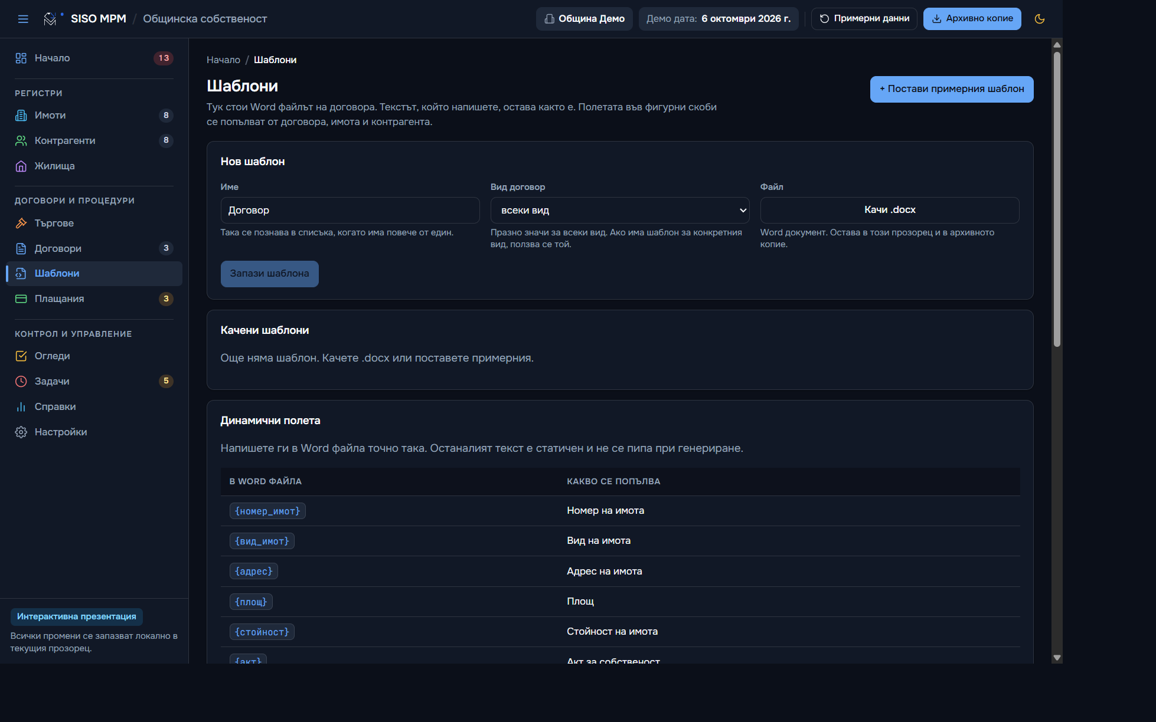Click the Качи .docx upload button

coord(889,210)
